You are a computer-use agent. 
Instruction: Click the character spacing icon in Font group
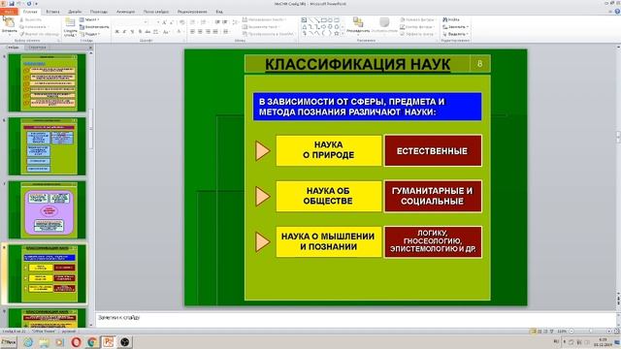tap(155, 32)
